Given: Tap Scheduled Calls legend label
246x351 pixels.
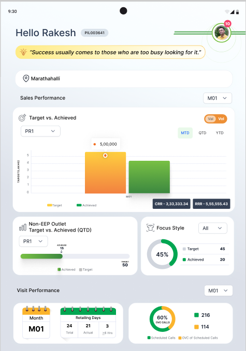Looking at the screenshot, I should [x=163, y=338].
